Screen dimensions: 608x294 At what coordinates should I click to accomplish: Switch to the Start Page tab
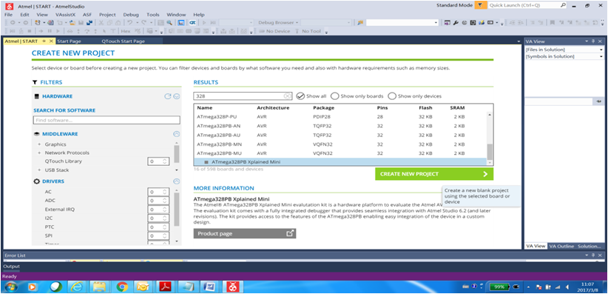pos(69,41)
